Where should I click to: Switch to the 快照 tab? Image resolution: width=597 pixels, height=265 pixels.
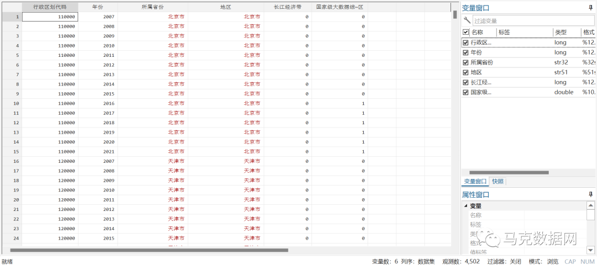pyautogui.click(x=498, y=181)
